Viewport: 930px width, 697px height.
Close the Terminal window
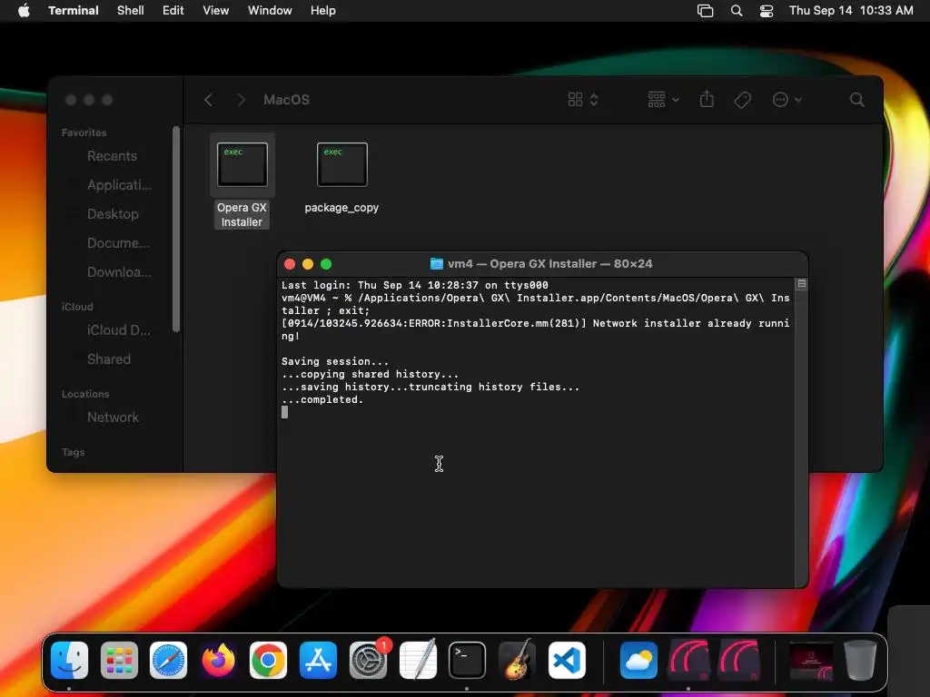click(290, 264)
